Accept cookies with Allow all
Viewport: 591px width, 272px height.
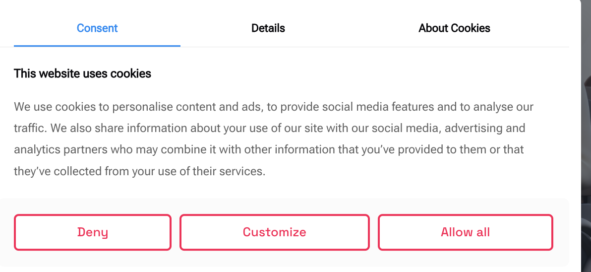click(465, 232)
